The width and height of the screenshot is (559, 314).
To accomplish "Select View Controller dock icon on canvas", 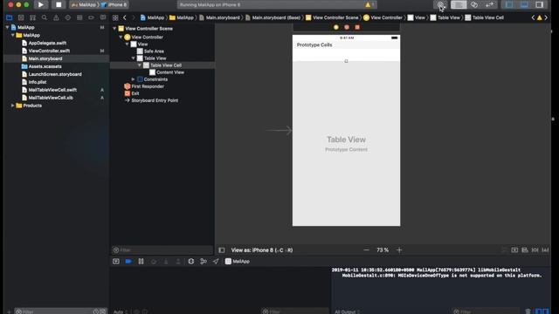I will click(x=335, y=27).
